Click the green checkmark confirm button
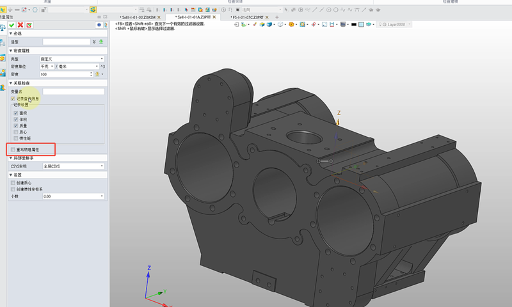Viewport: 512px width, 307px height. click(x=12, y=24)
